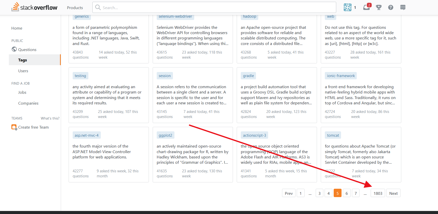The image size is (438, 214).
Task: Click '43209 questions' count text
Action: [81, 114]
